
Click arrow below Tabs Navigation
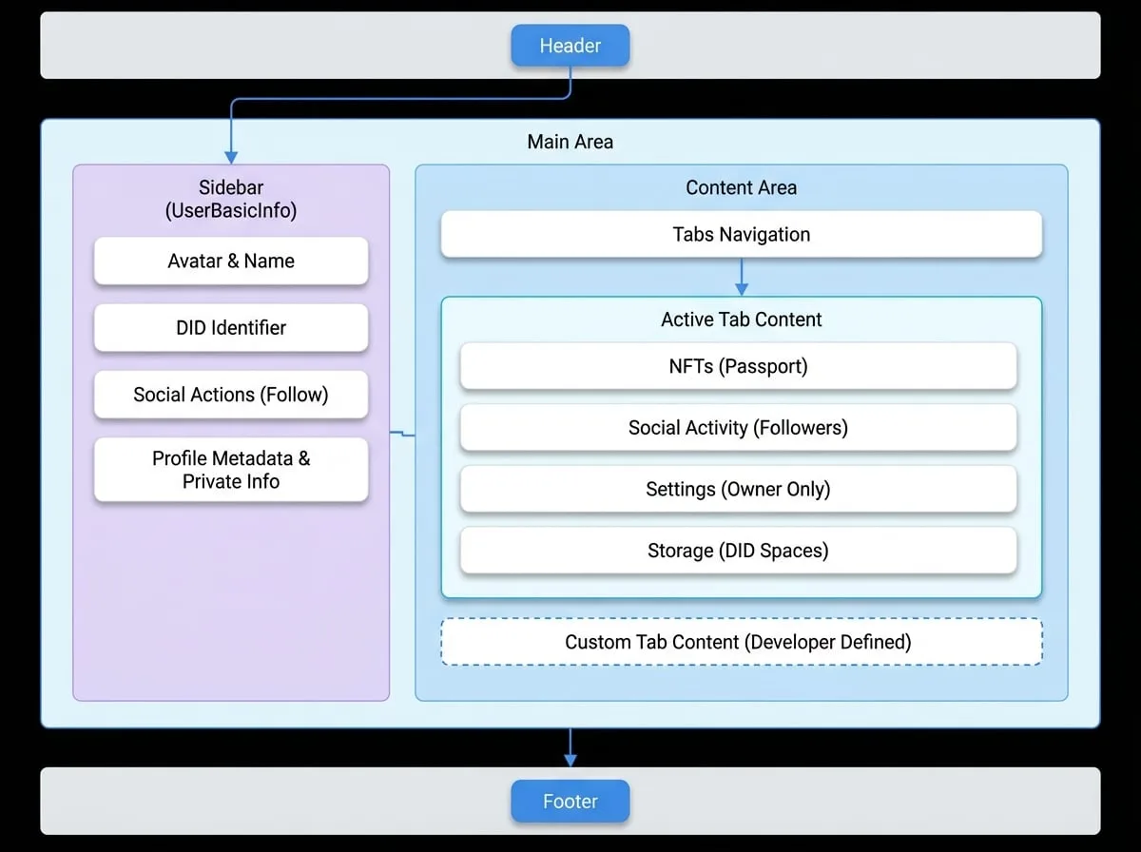[x=742, y=277]
